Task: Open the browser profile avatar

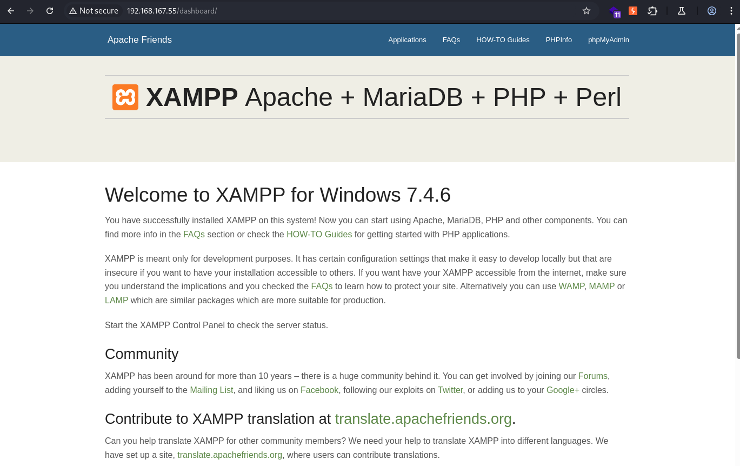Action: pyautogui.click(x=712, y=11)
